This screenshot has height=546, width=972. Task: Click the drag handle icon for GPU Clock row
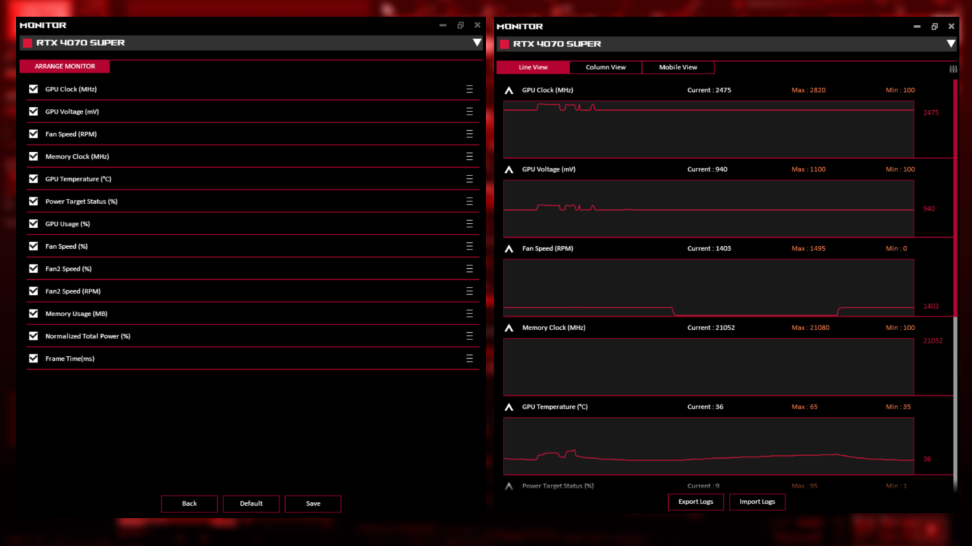(469, 89)
